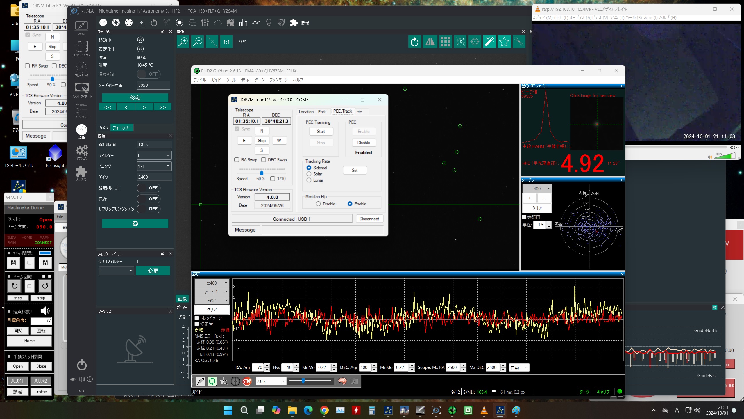Open Flat Wizard in NINA sidebar
This screenshot has width=744, height=419.
pos(82,90)
